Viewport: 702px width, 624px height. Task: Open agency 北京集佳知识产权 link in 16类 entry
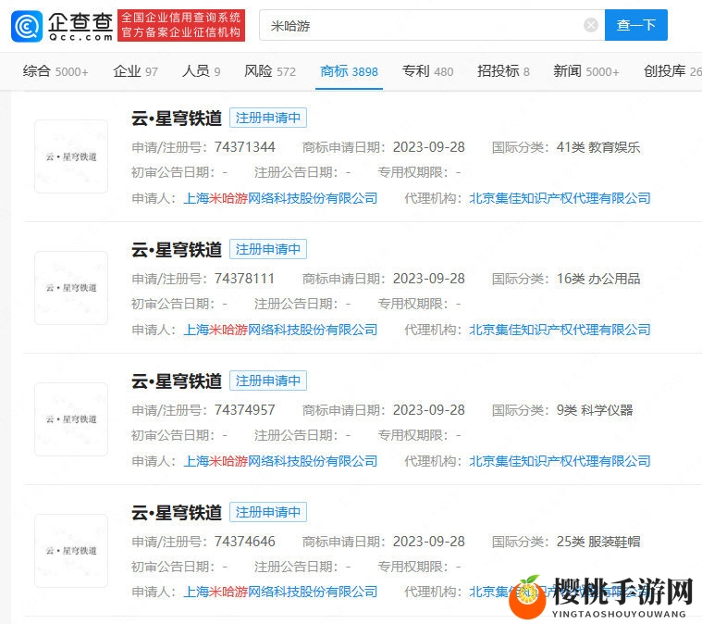(x=560, y=330)
